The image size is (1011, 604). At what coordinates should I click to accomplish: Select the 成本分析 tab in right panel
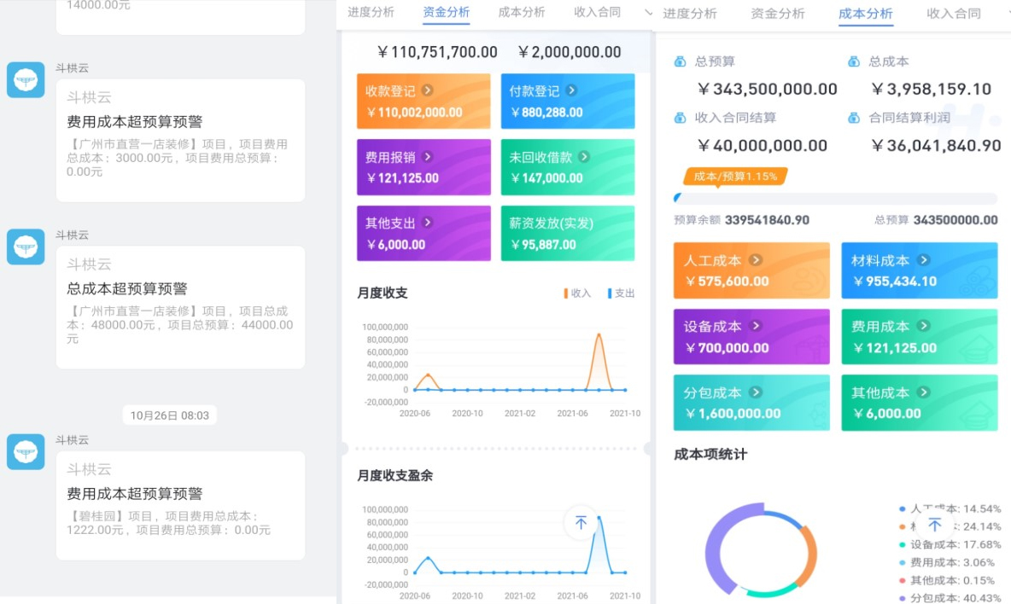pos(866,14)
